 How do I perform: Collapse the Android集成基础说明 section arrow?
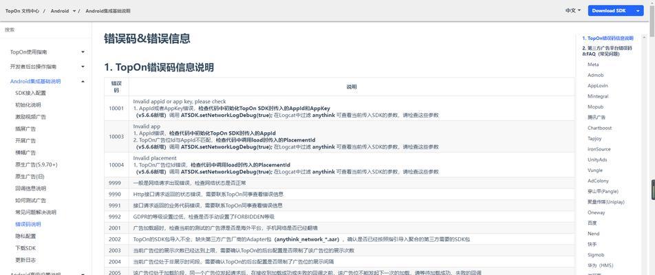(x=83, y=81)
